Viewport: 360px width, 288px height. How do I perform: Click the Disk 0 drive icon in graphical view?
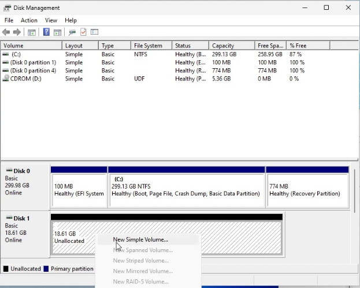tap(9, 171)
